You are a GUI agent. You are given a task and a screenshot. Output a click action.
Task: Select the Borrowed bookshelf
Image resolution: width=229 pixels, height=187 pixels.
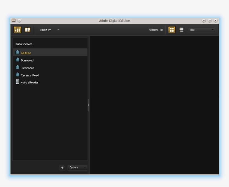pyautogui.click(x=27, y=60)
